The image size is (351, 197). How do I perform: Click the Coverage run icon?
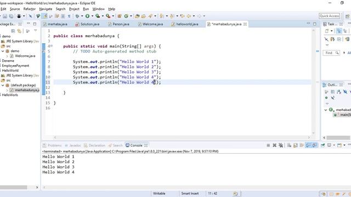click(98, 16)
